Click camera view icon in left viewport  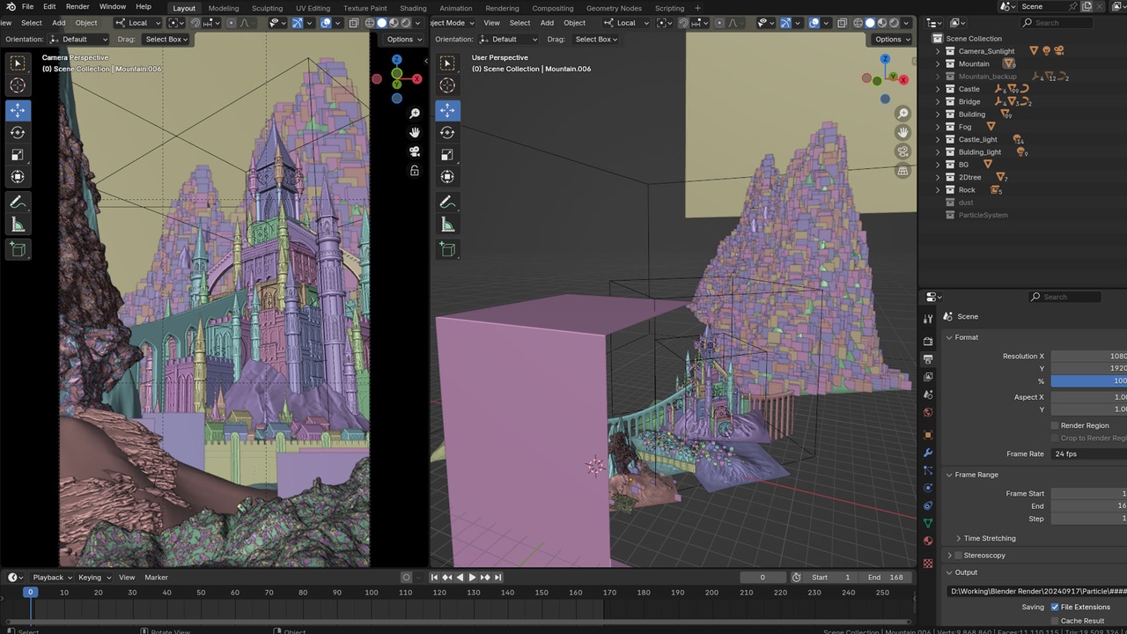pyautogui.click(x=415, y=151)
